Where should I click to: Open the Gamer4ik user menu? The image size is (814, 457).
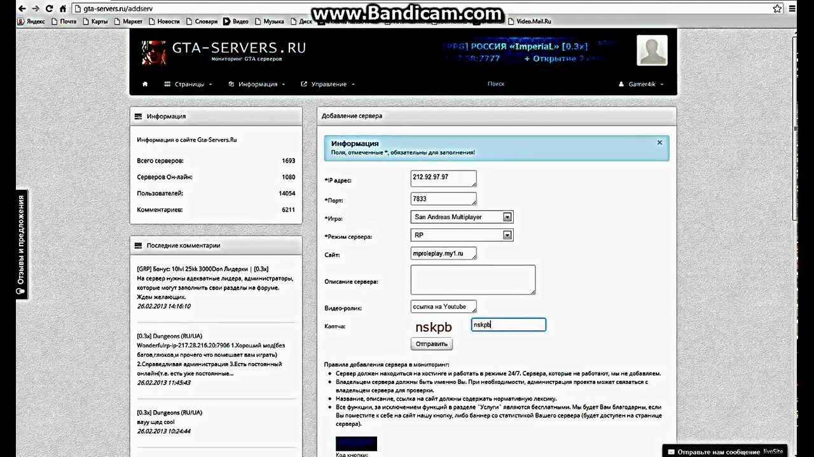point(641,84)
